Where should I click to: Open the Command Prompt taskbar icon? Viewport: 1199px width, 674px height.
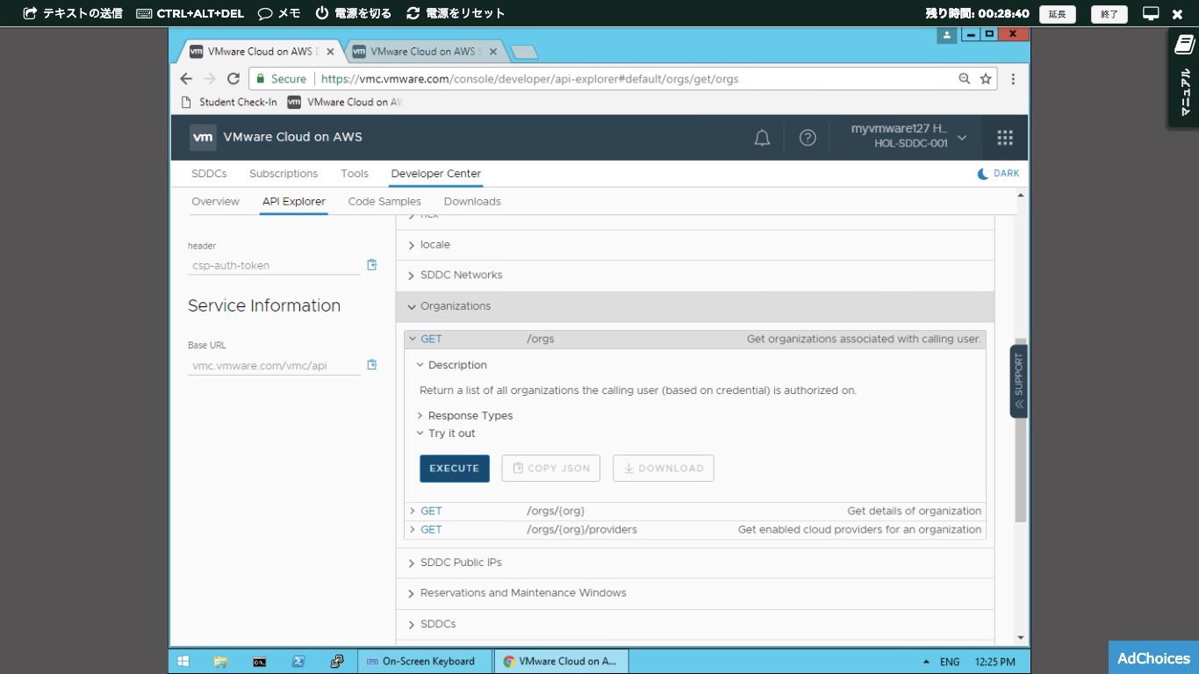click(259, 662)
